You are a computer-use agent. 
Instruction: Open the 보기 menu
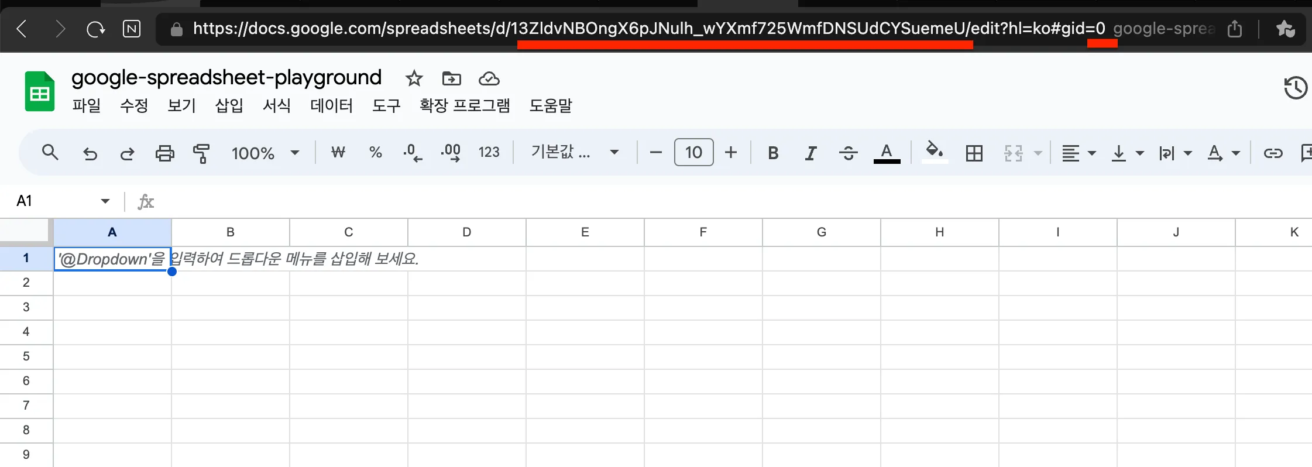(181, 106)
